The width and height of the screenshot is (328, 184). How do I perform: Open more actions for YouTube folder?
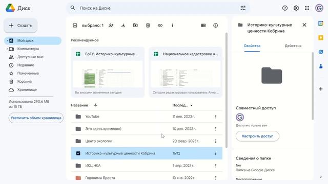pyautogui.click(x=215, y=117)
